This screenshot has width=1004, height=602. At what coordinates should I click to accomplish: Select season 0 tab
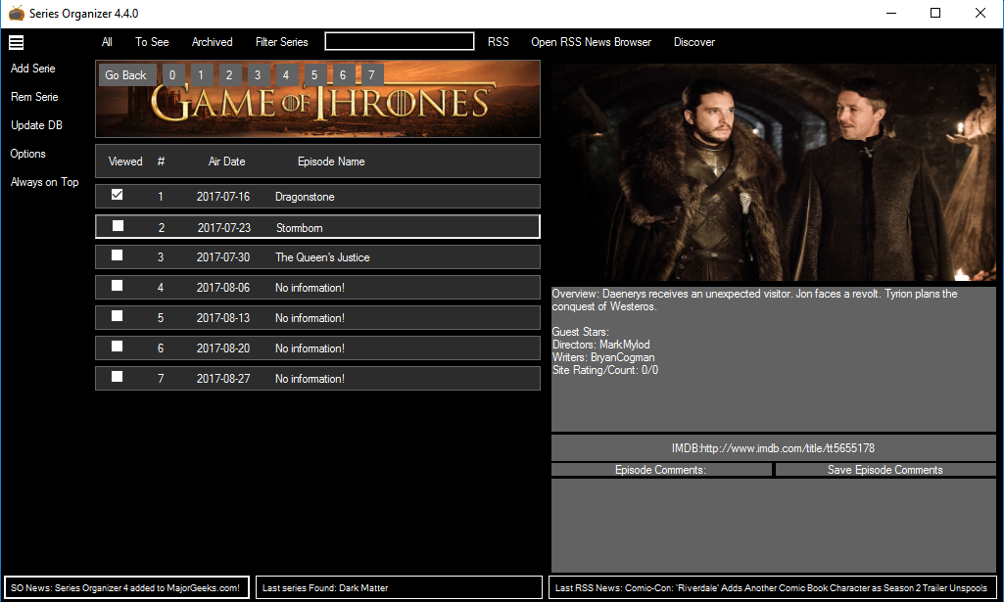coord(172,75)
